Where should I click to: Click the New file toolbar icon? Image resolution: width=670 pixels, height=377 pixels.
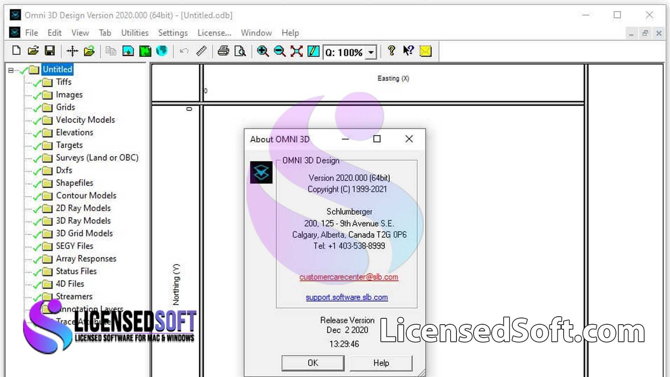(x=16, y=51)
